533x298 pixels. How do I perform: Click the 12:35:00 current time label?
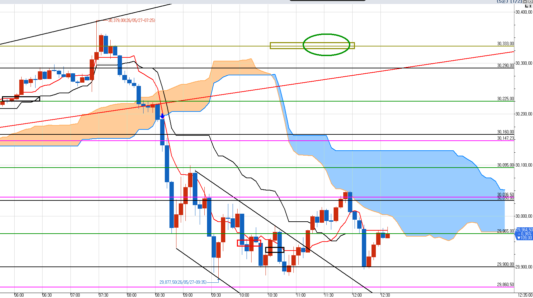tap(525, 295)
